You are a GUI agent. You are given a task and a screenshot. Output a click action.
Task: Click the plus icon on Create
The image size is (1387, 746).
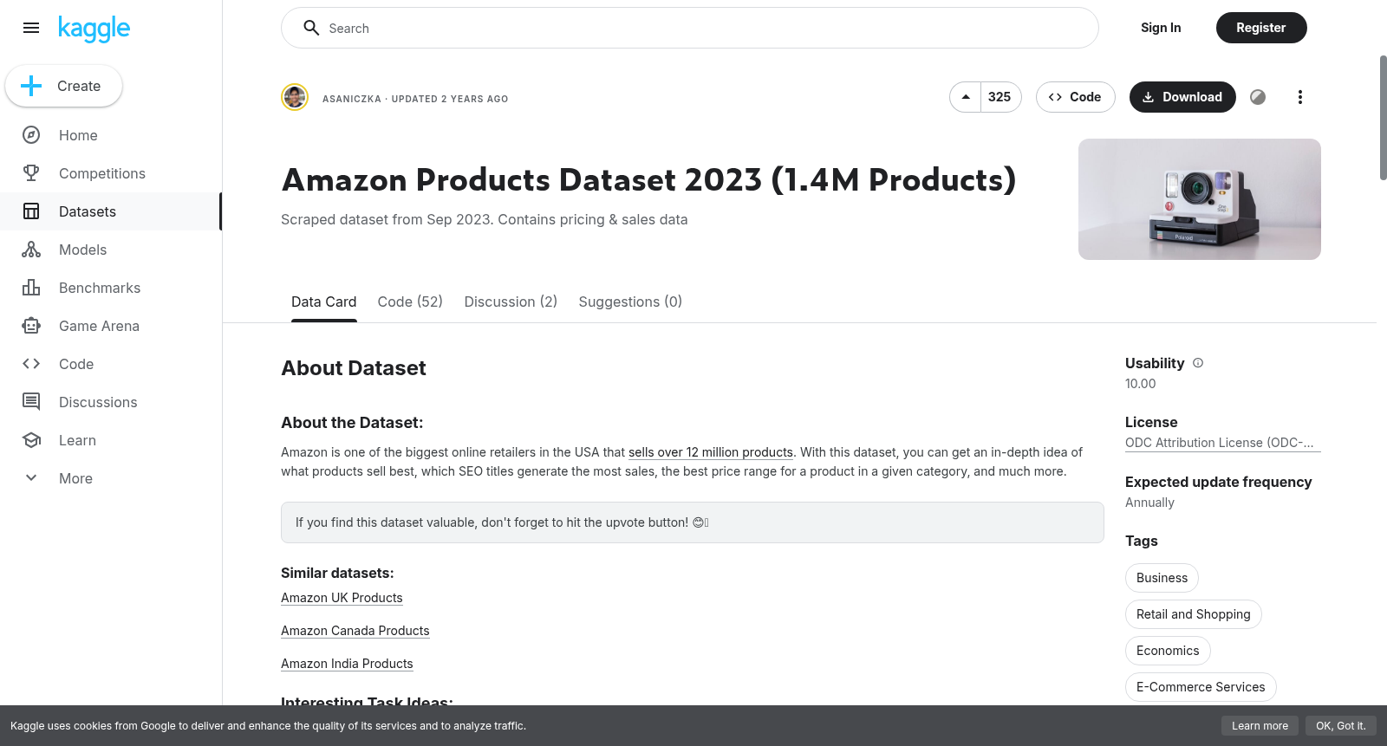coord(31,86)
